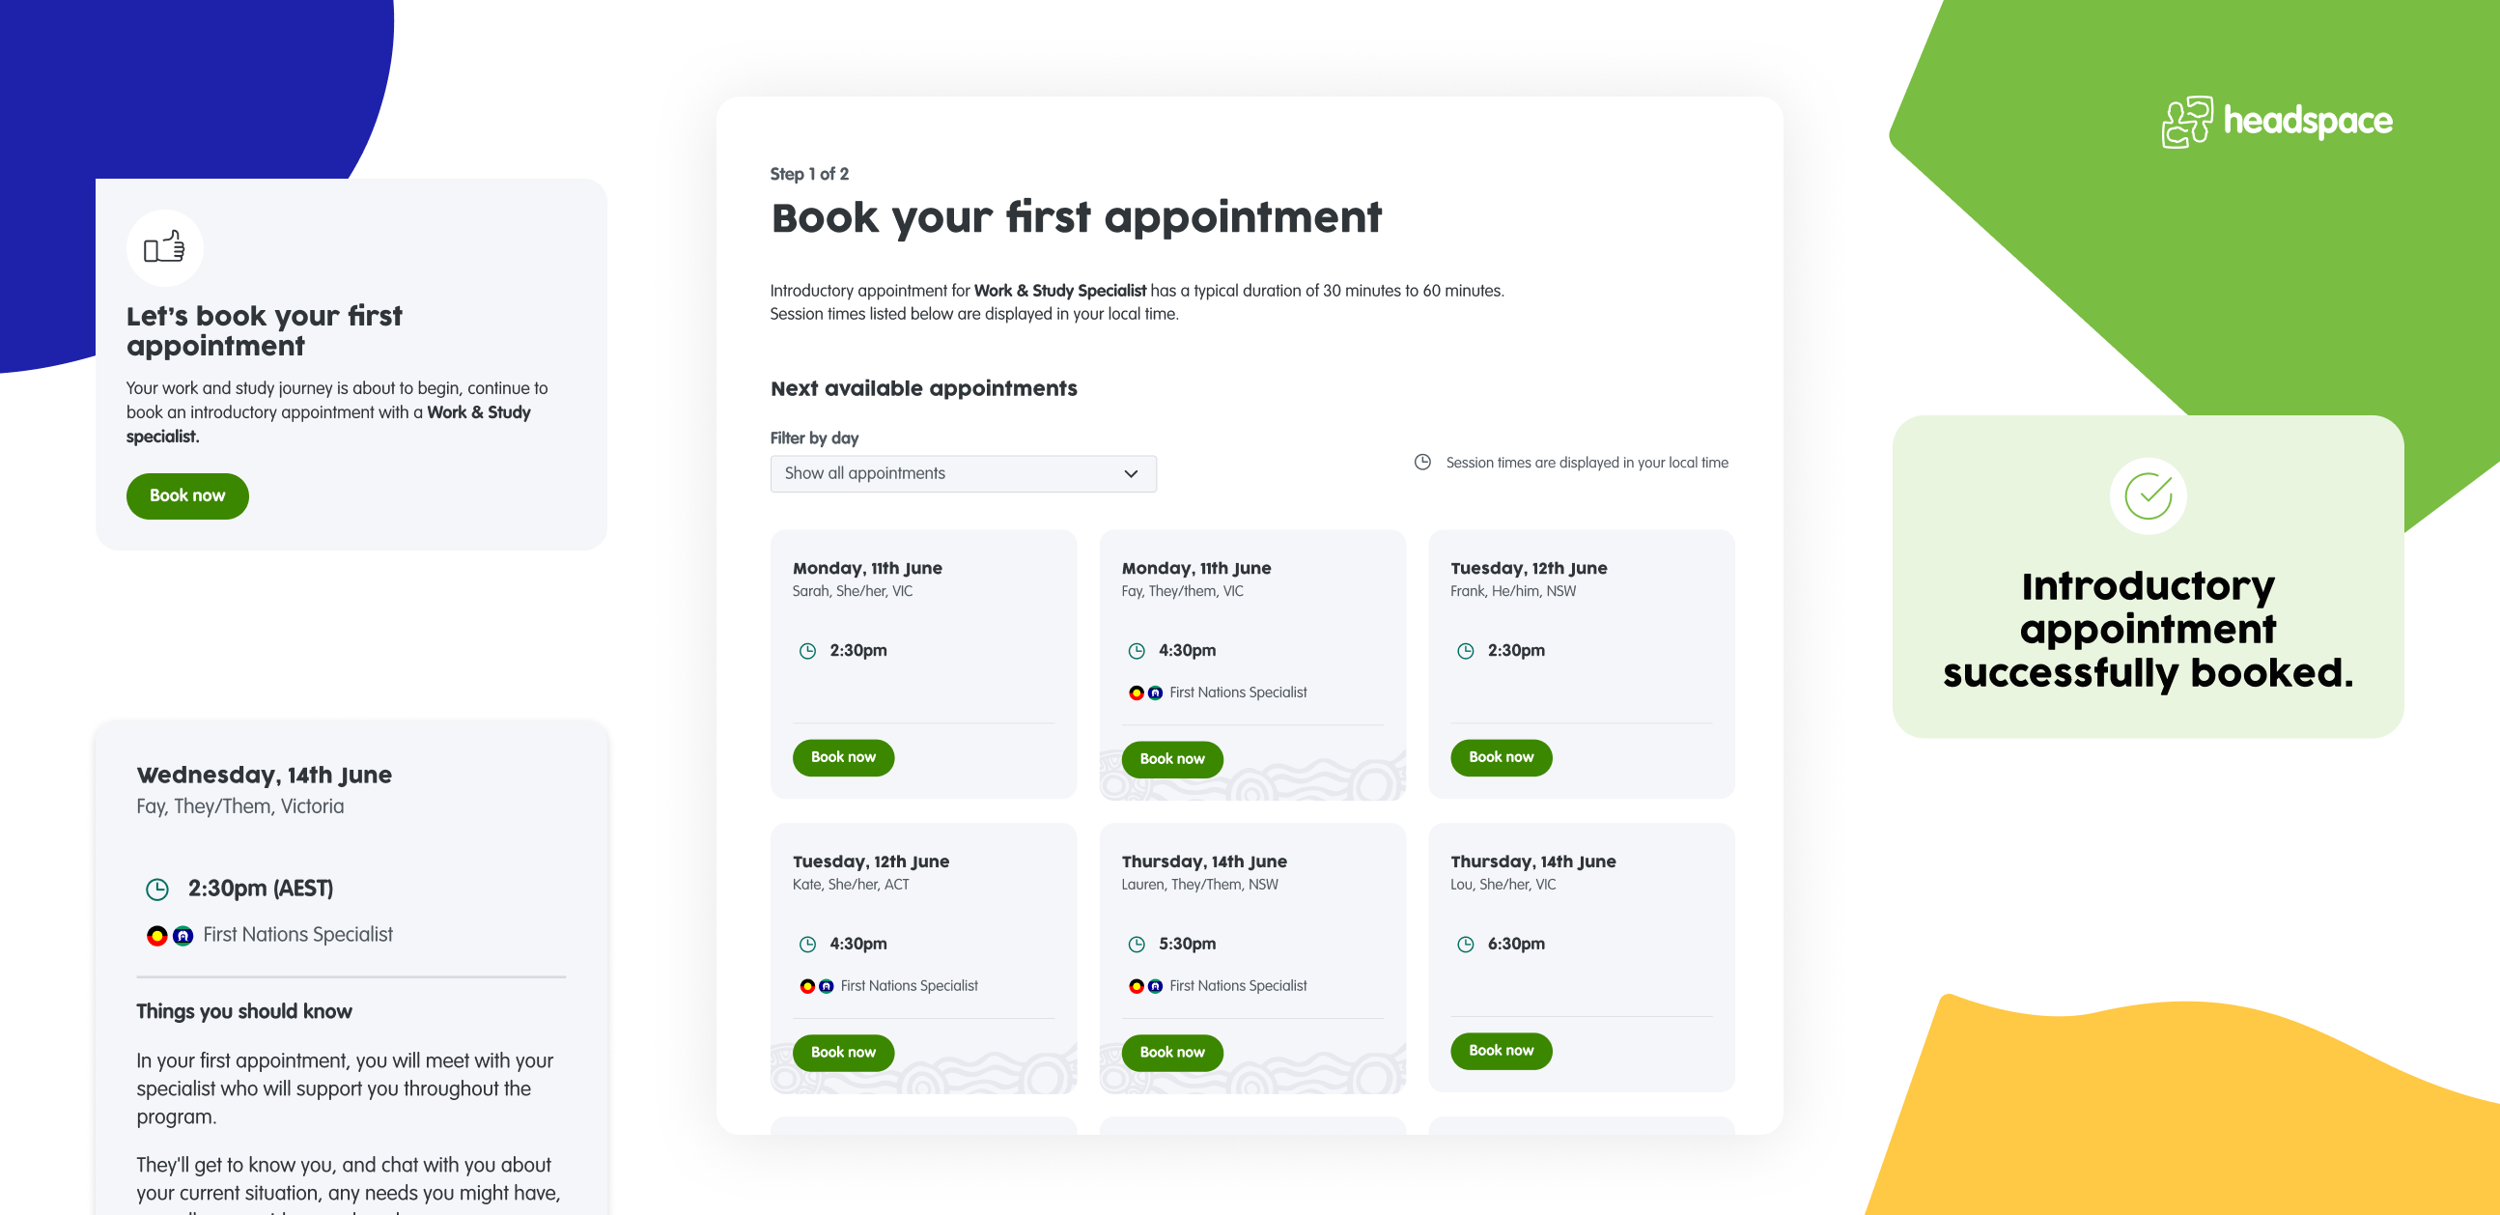Screen dimensions: 2500x1215
Task: Select the First Nations Specialist badge on Lauren's card
Action: (x=1145, y=985)
